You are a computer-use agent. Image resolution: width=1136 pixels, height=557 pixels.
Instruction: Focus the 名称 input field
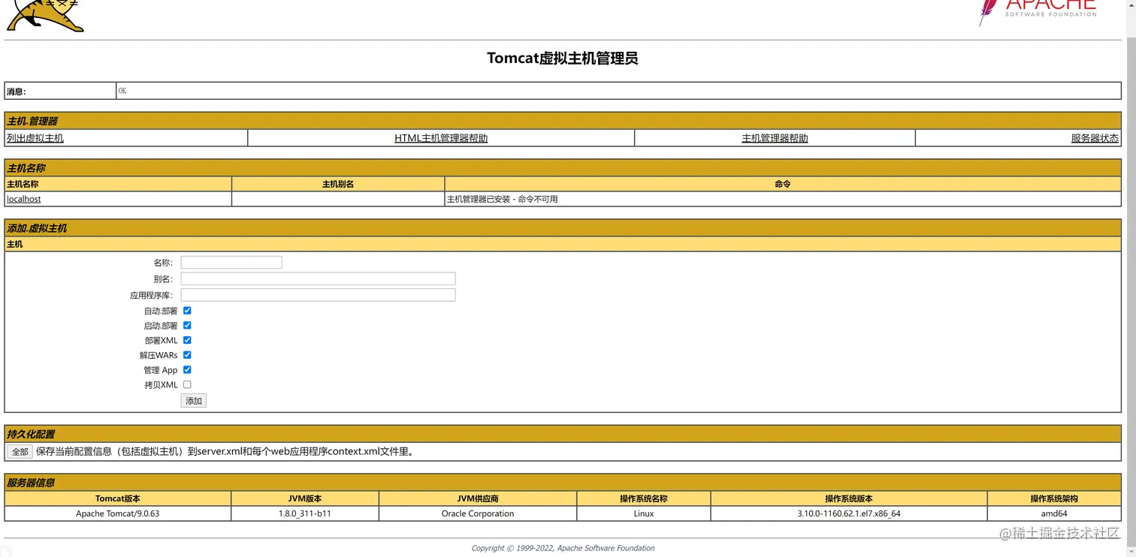(x=231, y=262)
